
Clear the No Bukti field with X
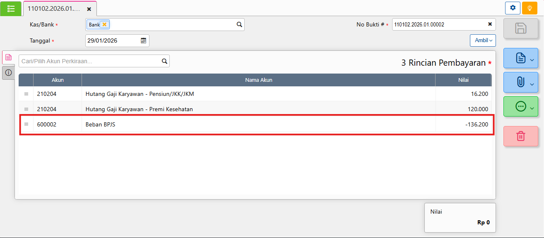click(490, 24)
